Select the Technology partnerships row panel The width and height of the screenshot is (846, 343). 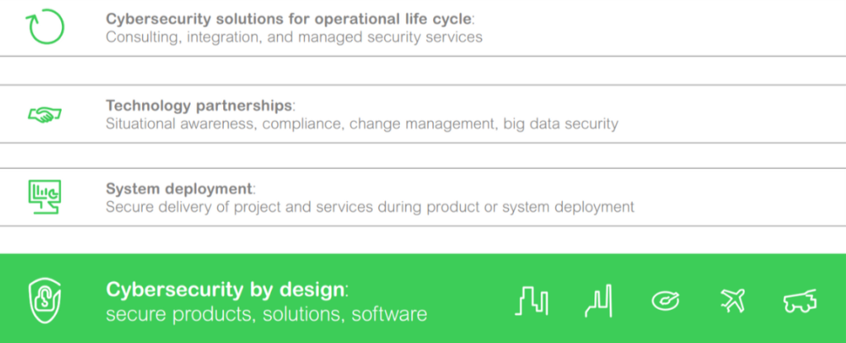(423, 114)
